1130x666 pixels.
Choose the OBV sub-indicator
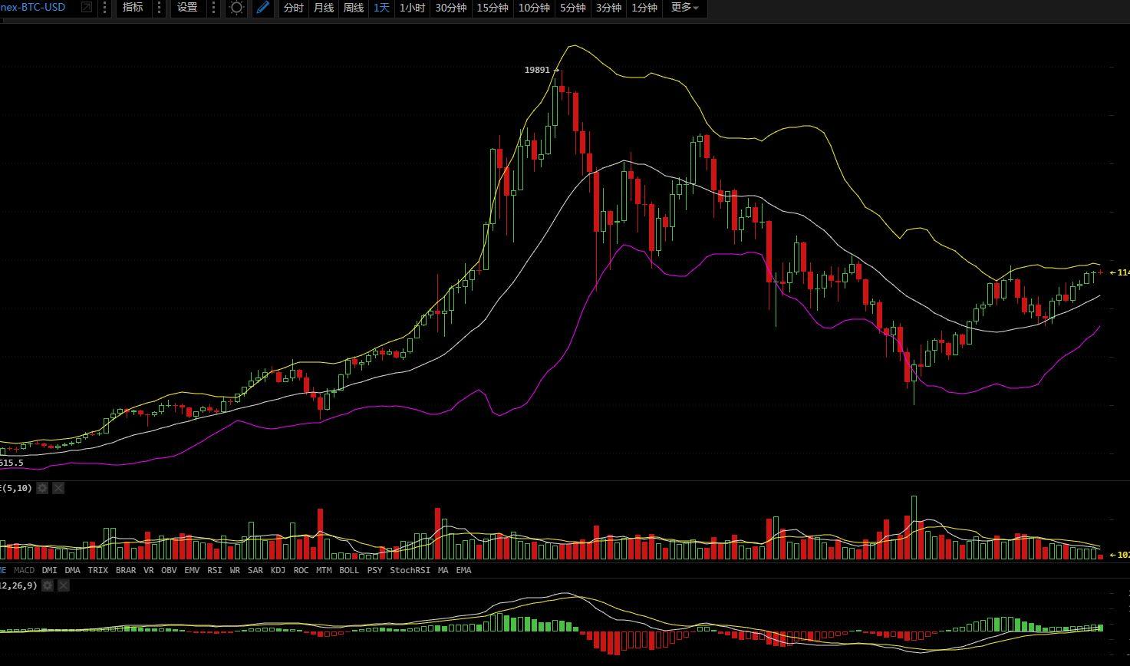[169, 570]
